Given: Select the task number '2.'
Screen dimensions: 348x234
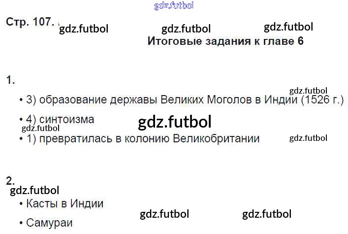Looking at the screenshot, I should (x=11, y=180).
